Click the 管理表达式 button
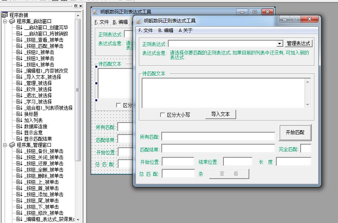Screen dimensions: 338x223 pos(298,44)
